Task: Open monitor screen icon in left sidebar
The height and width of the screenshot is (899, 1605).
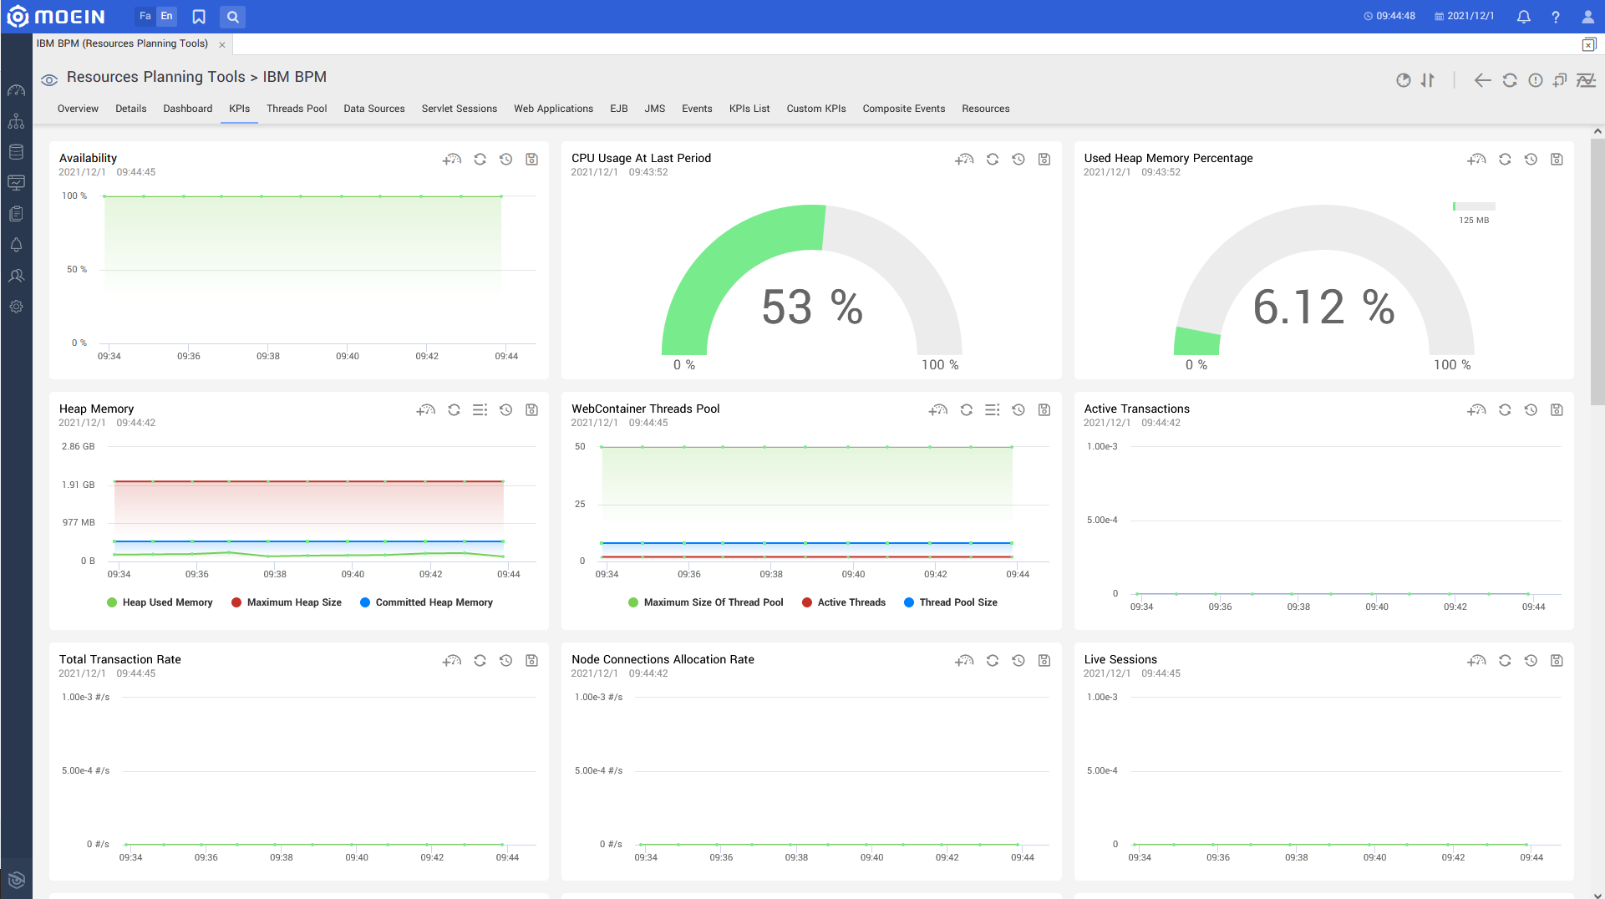Action: [x=16, y=183]
